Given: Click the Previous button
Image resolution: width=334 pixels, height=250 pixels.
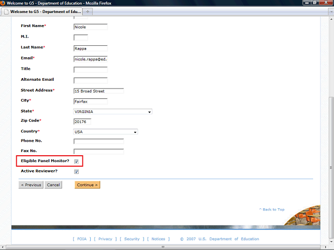Looking at the screenshot, I should pos(31,185).
